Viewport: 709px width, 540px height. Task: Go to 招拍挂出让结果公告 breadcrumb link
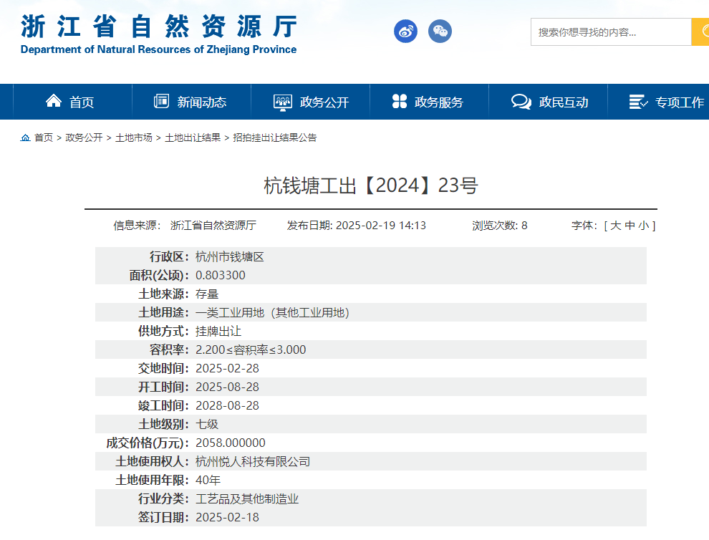point(275,138)
